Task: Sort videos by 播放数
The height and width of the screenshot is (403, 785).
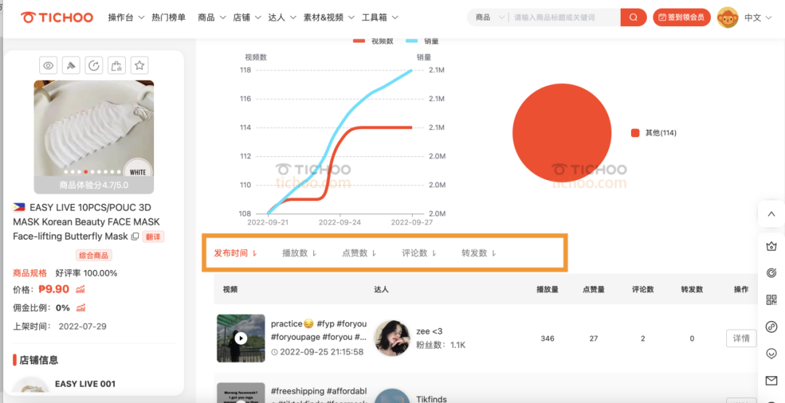Action: (x=299, y=253)
